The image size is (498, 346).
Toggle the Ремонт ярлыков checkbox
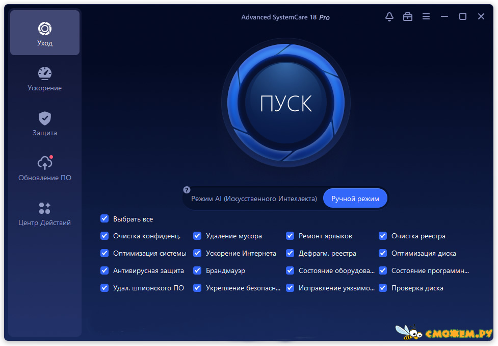point(290,236)
